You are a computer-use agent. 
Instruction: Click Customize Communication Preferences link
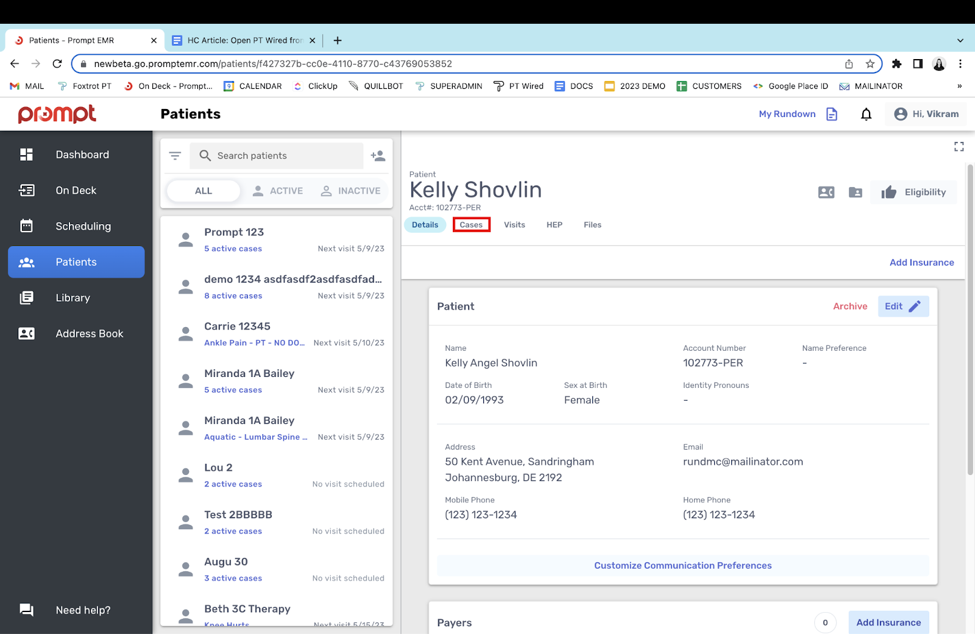[x=682, y=566]
